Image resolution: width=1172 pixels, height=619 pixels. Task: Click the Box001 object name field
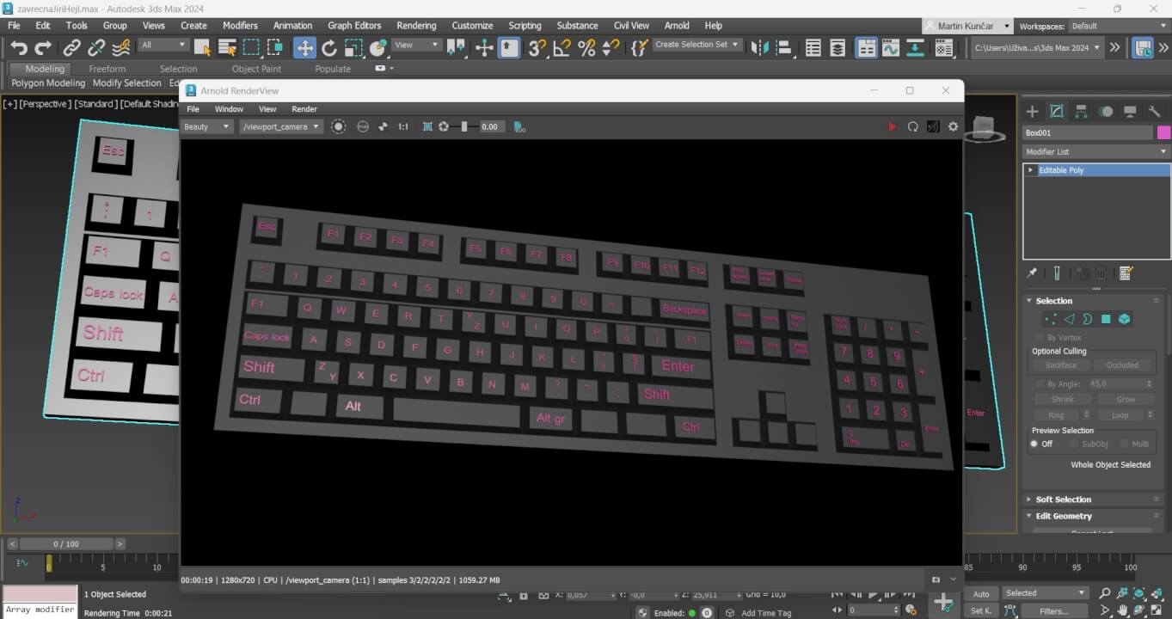point(1087,132)
